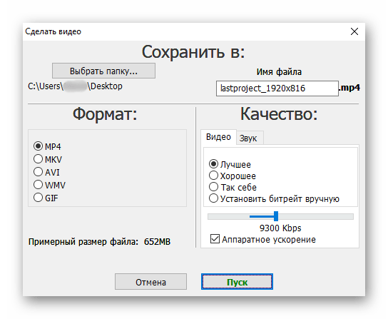This screenshot has width=388, height=319.
Task: Close the 'Сделать видео' dialog
Action: (x=354, y=31)
